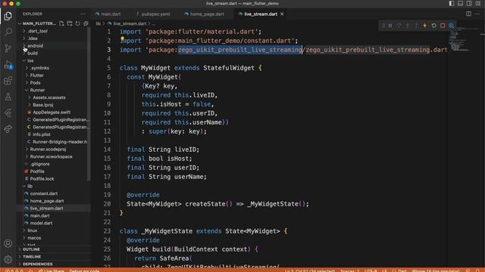This screenshot has height=272, width=485.
Task: Collapse all folders in Explorer
Action: click(x=86, y=23)
